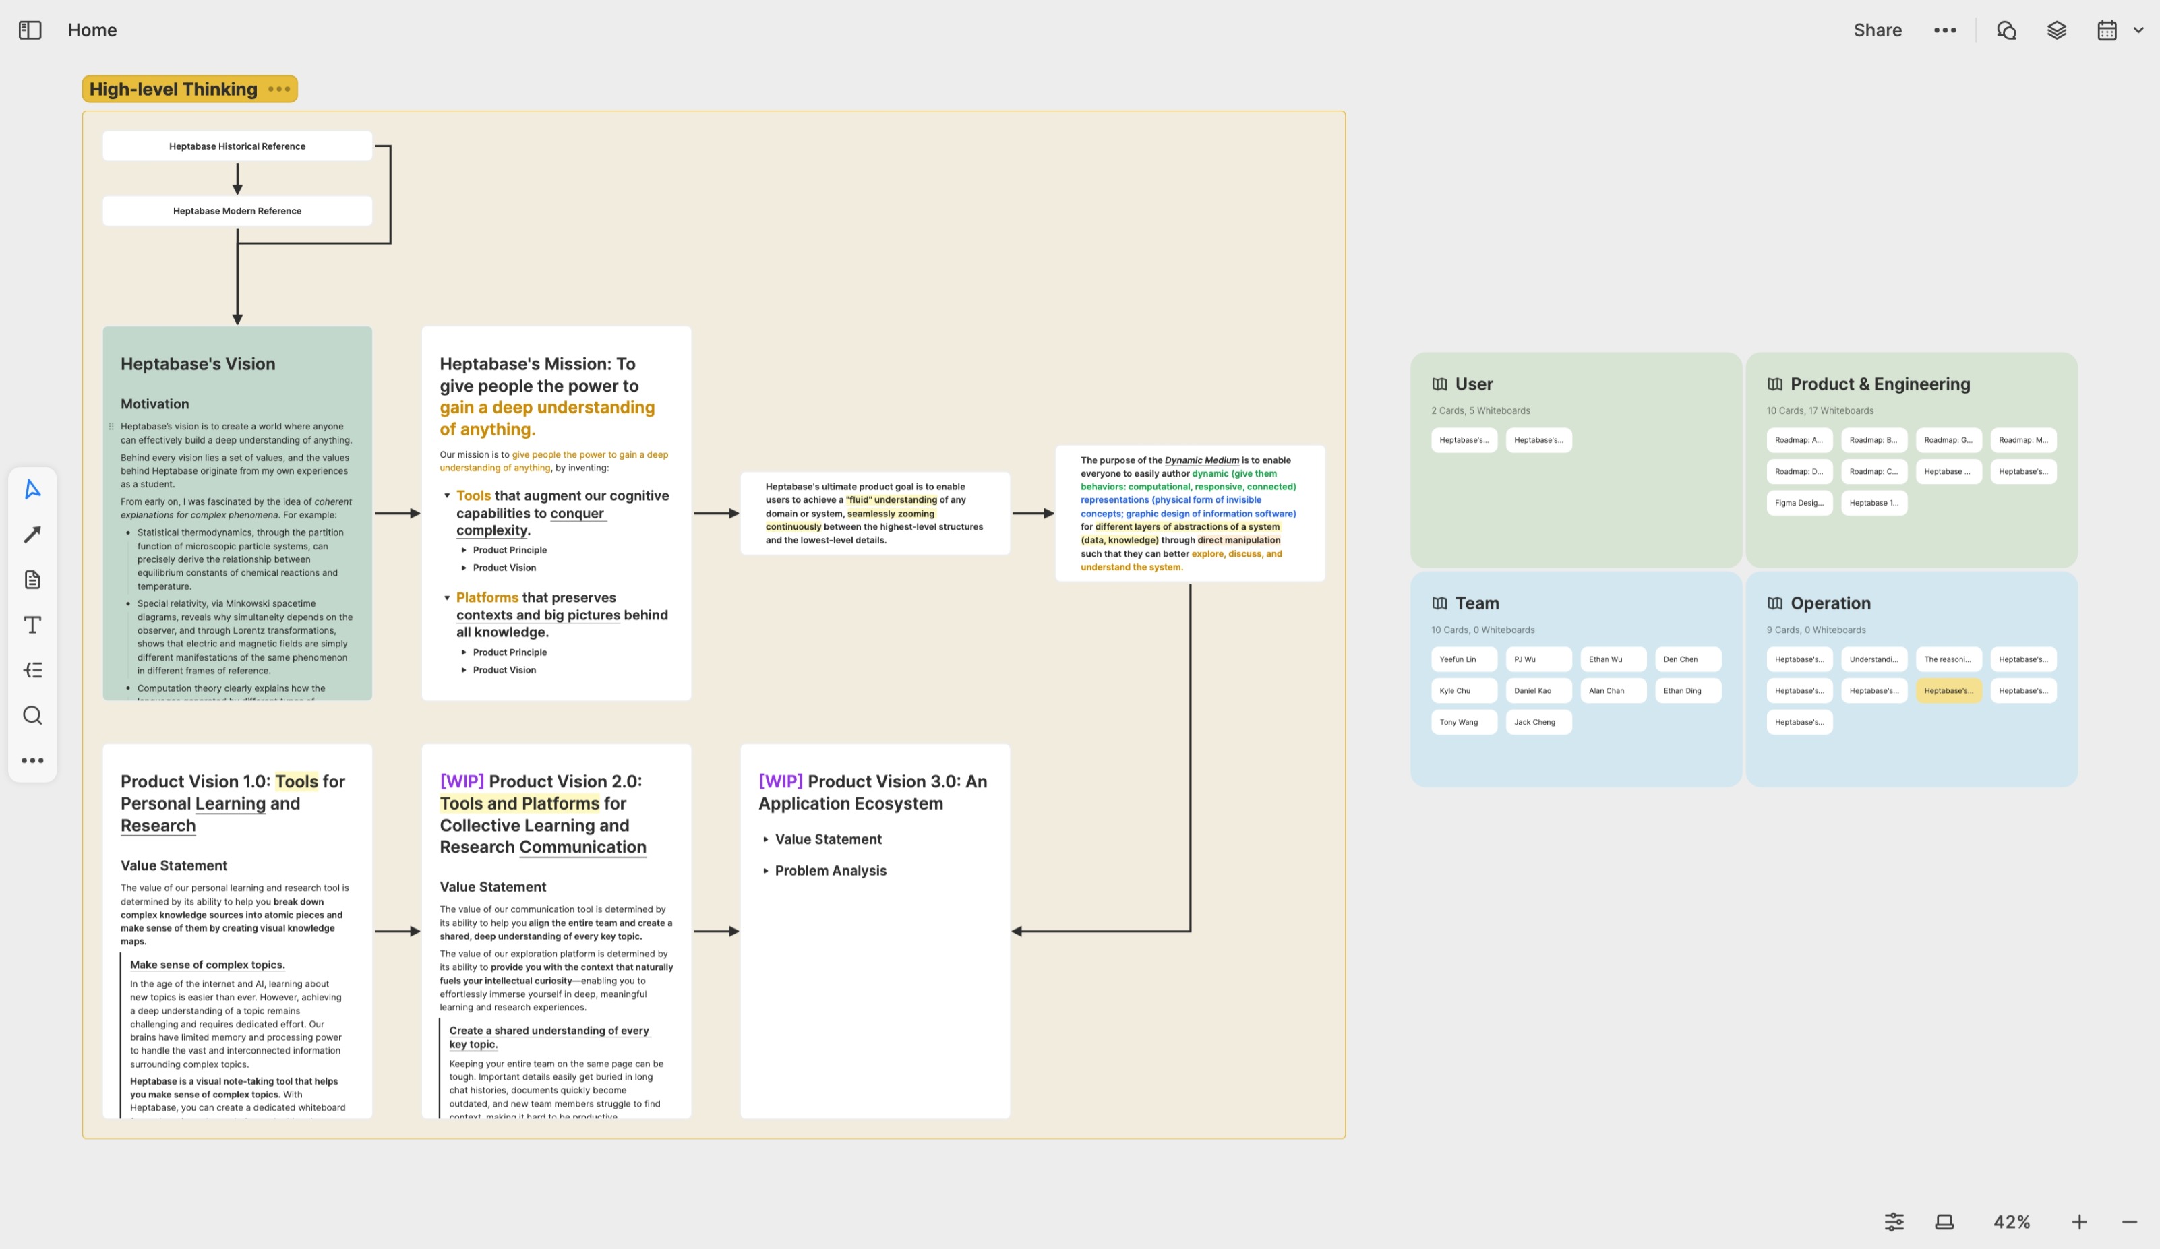The height and width of the screenshot is (1249, 2160).
Task: Select the Heptabase's Vision card title
Action: coord(198,363)
